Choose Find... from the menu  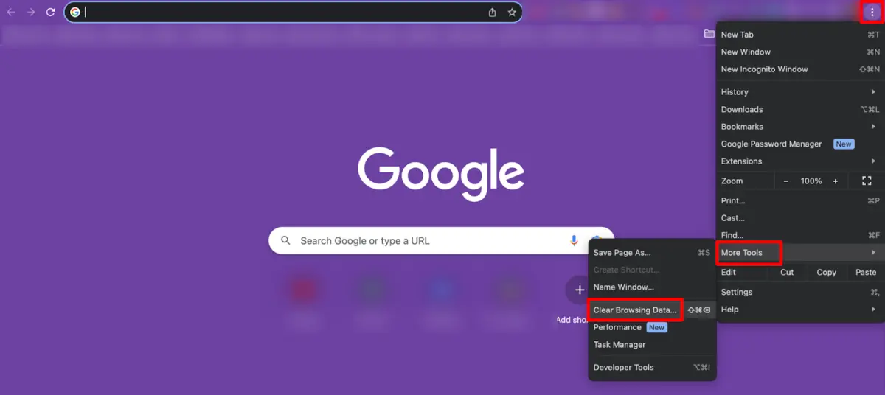[800, 236]
